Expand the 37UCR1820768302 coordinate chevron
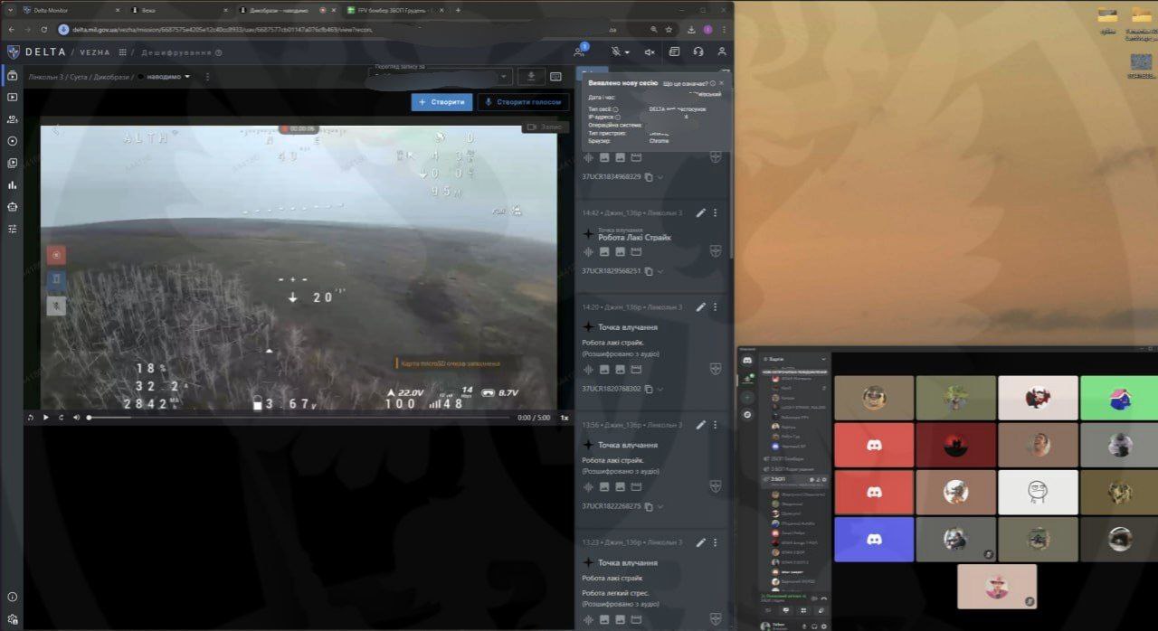Viewport: 1158px width, 631px height. (x=660, y=389)
